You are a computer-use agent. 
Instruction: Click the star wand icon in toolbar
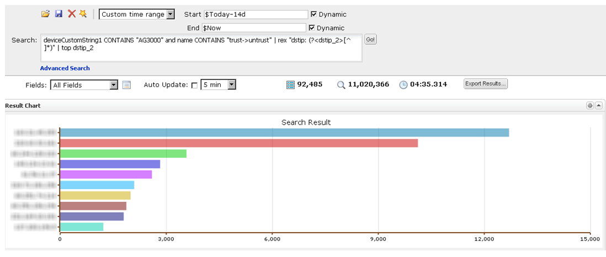pyautogui.click(x=83, y=14)
